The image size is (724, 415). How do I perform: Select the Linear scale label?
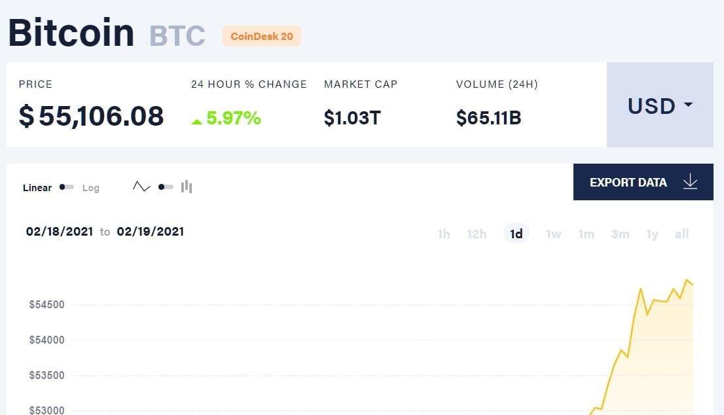click(x=37, y=187)
